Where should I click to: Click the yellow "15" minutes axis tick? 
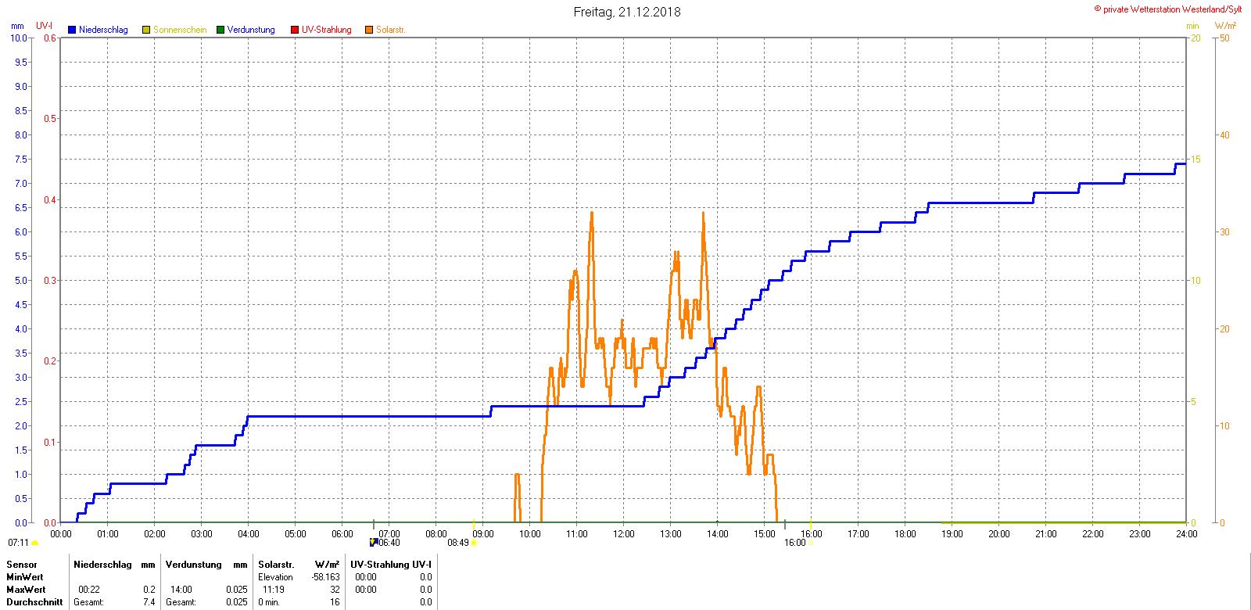1195,160
